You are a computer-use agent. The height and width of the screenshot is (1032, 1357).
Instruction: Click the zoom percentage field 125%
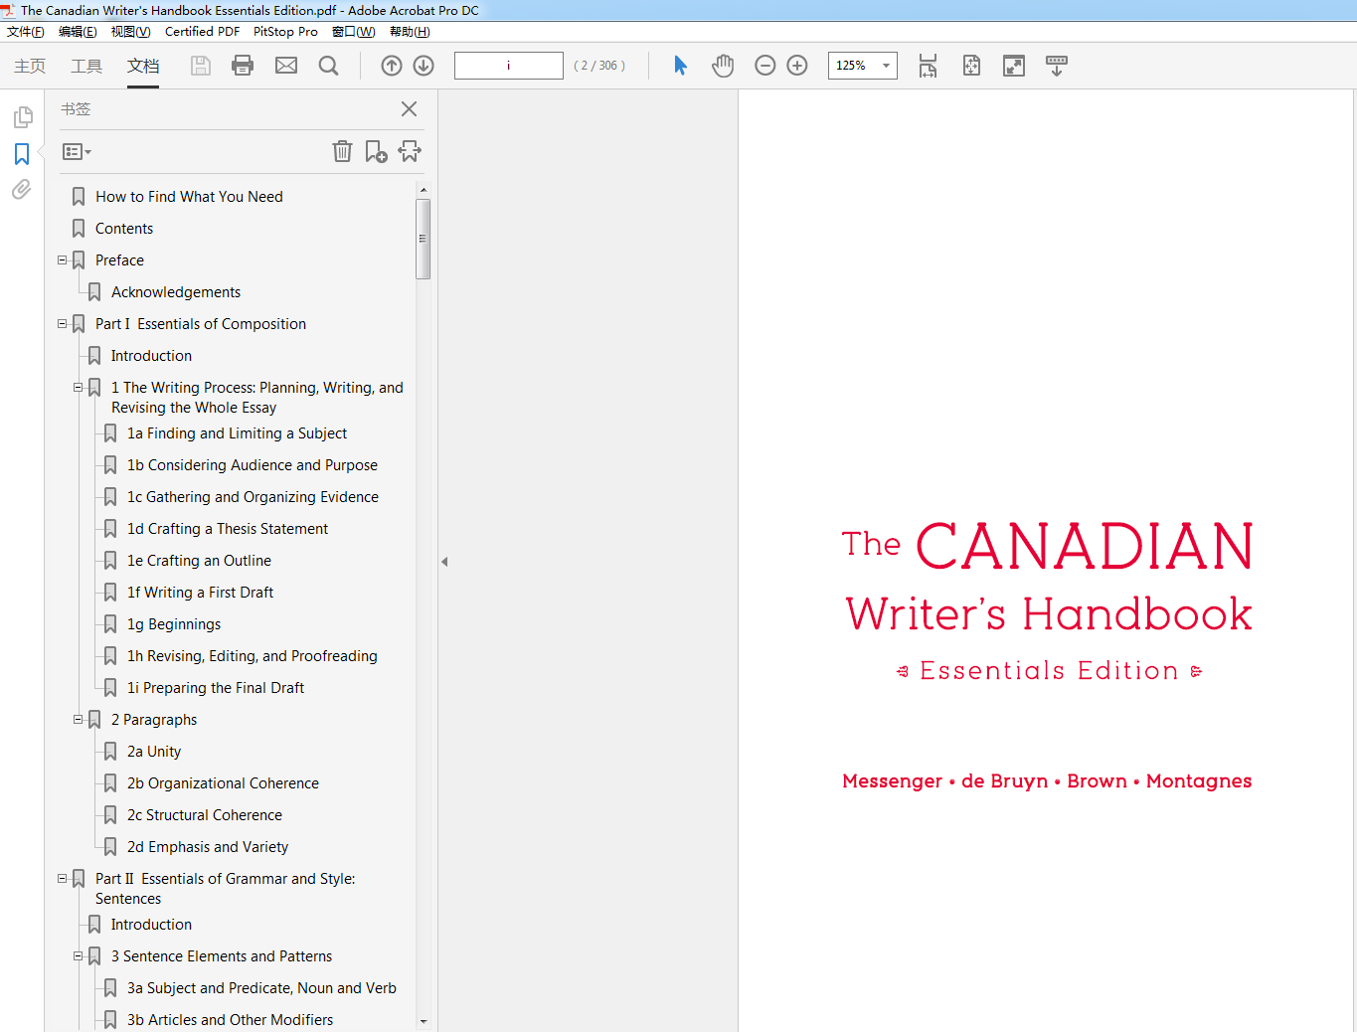852,66
